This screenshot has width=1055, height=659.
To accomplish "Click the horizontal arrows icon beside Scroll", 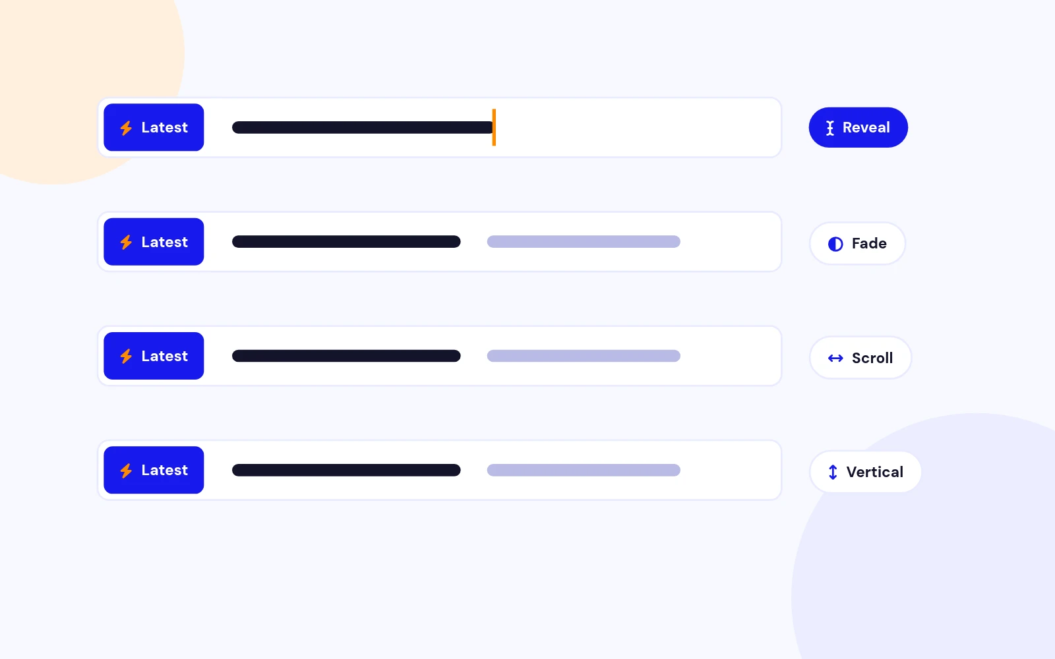I will (x=835, y=358).
